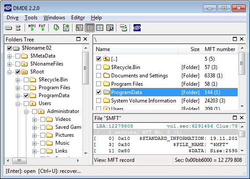
Task: Open the Help menu
Action: click(96, 18)
